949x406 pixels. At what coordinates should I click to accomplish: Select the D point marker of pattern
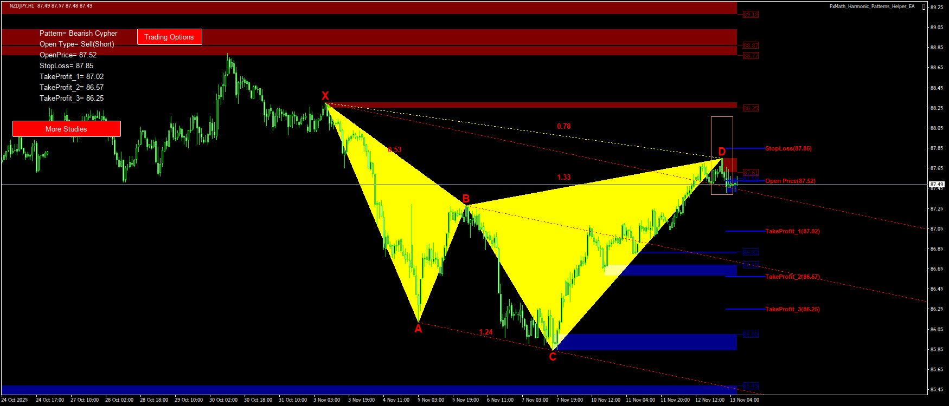722,152
